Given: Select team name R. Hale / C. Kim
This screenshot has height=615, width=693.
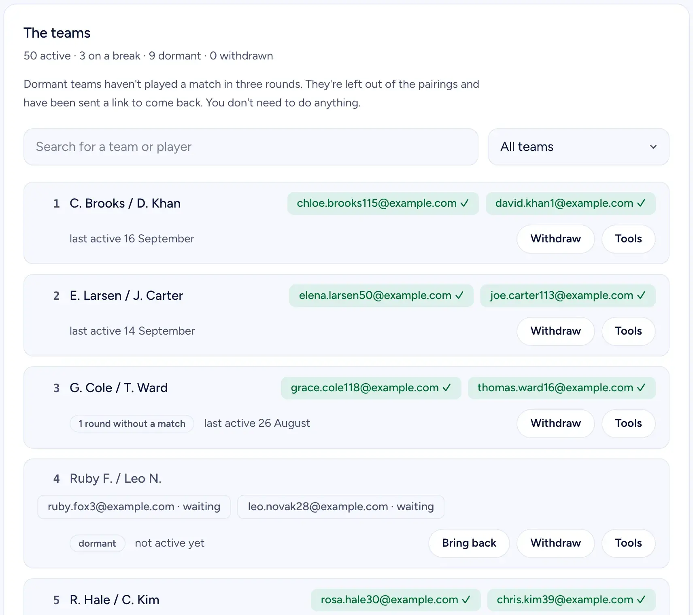Looking at the screenshot, I should (x=115, y=600).
